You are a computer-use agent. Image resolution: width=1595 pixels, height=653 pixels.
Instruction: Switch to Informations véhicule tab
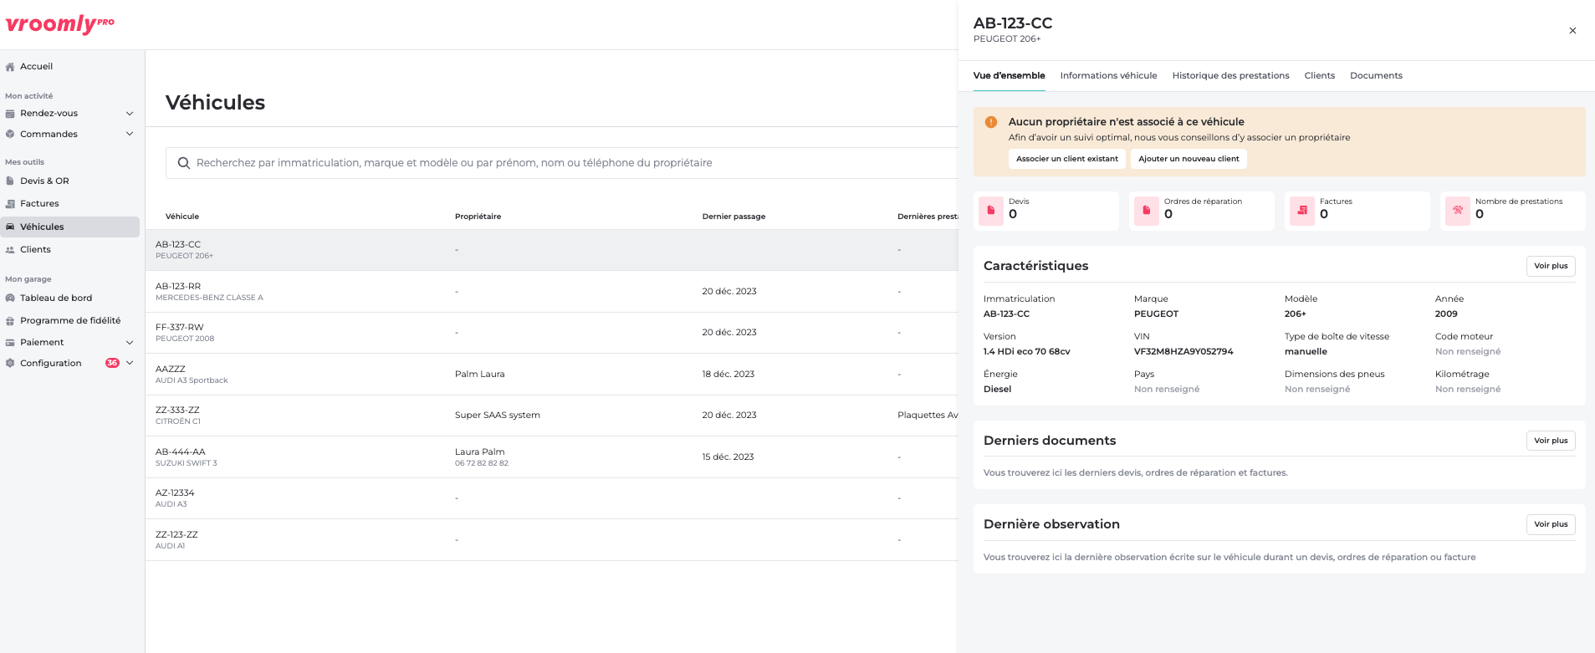click(x=1108, y=75)
